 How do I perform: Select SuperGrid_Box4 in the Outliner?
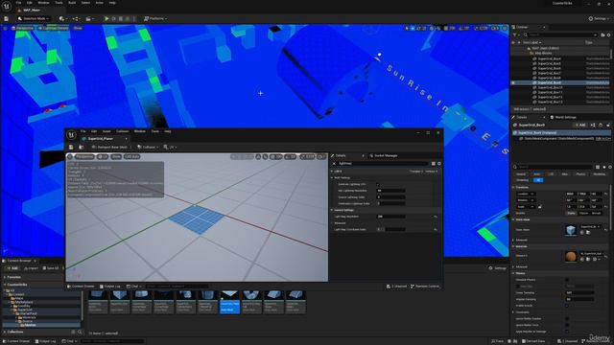pyautogui.click(x=549, y=58)
